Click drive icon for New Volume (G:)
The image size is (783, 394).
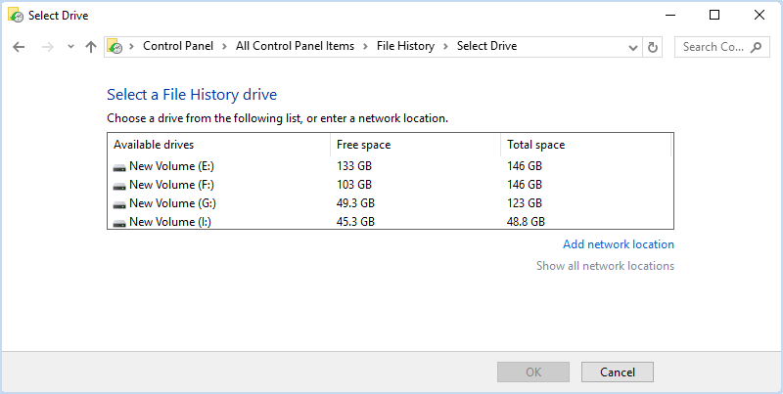119,204
